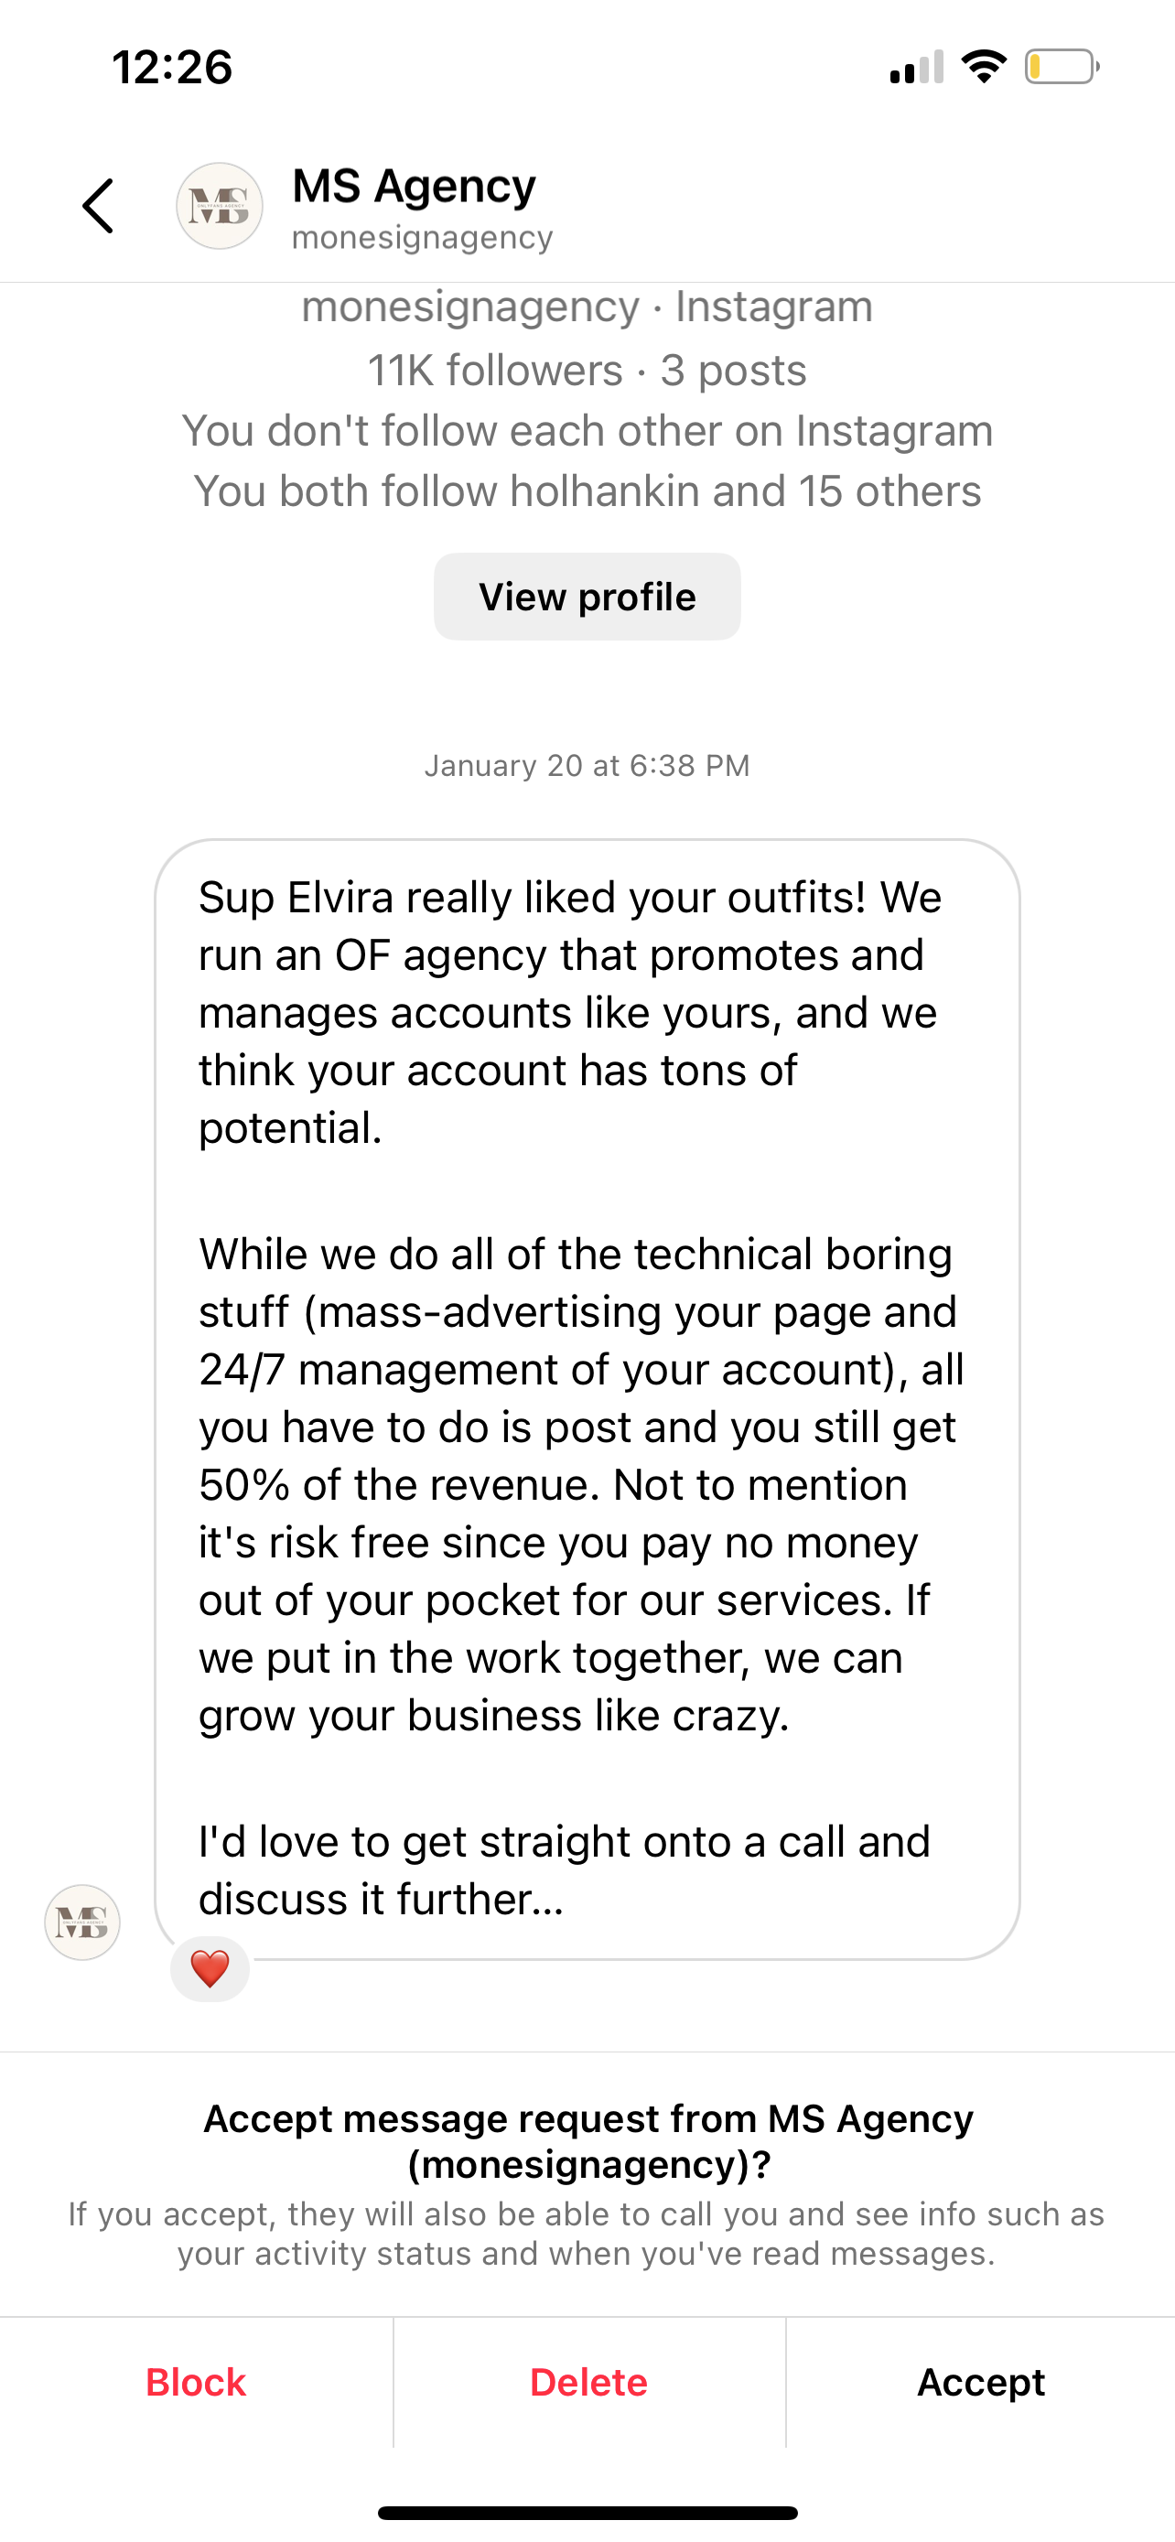Tap the back arrow chevron
Screen dimensions: 1175x2542
(x=98, y=206)
